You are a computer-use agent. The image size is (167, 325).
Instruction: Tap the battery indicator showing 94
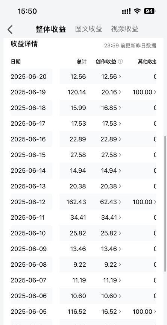(149, 11)
